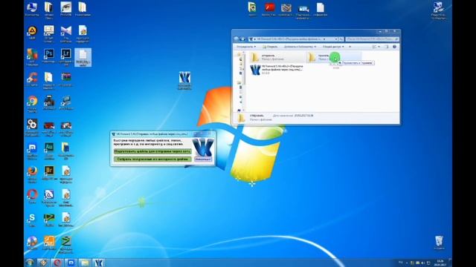This screenshot has width=476, height=267.
Task: Select the highlighted document file on the desktop
Action: pos(83,57)
